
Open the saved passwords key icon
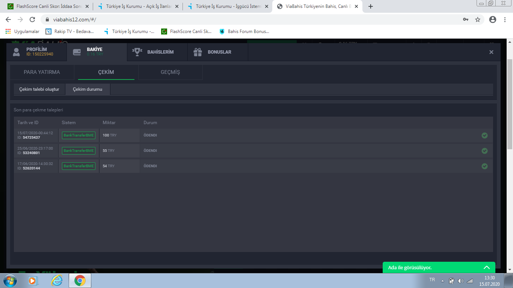tap(466, 19)
